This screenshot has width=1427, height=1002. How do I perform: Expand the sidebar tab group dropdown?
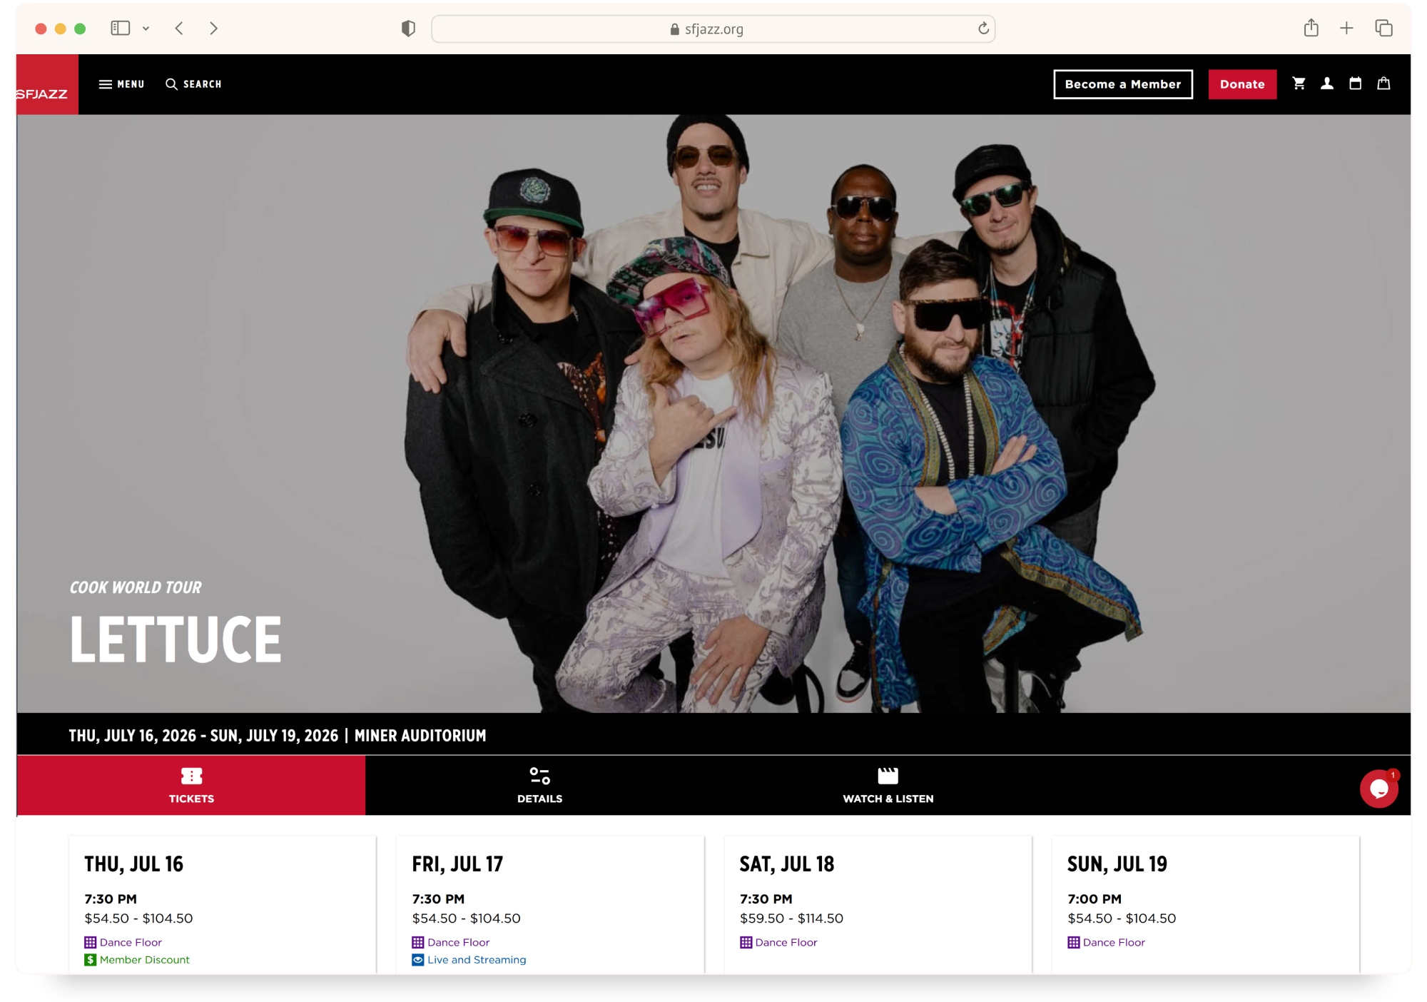click(x=146, y=29)
